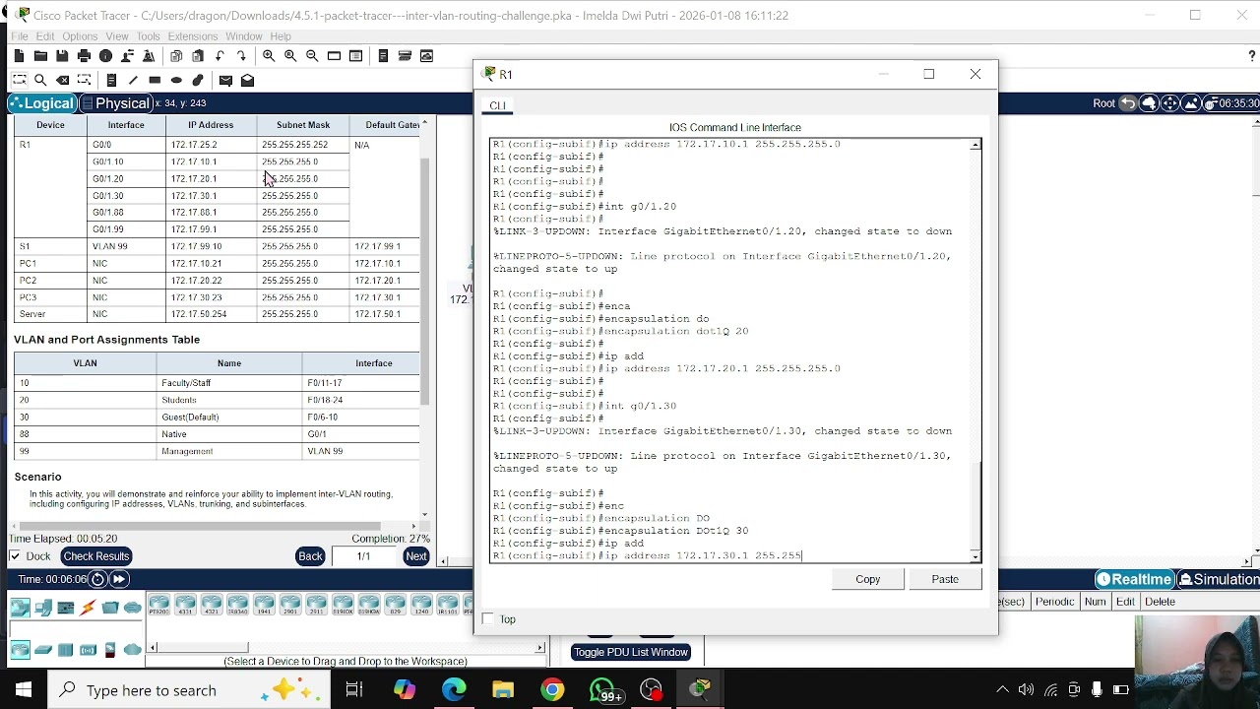This screenshot has height=709, width=1260.
Task: Switch to Realtime mode
Action: pyautogui.click(x=1135, y=579)
